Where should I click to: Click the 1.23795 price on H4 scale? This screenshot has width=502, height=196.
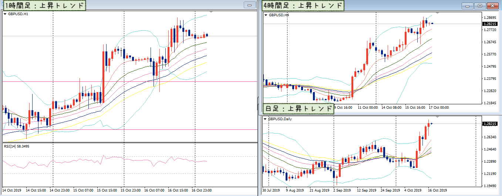click(x=489, y=78)
